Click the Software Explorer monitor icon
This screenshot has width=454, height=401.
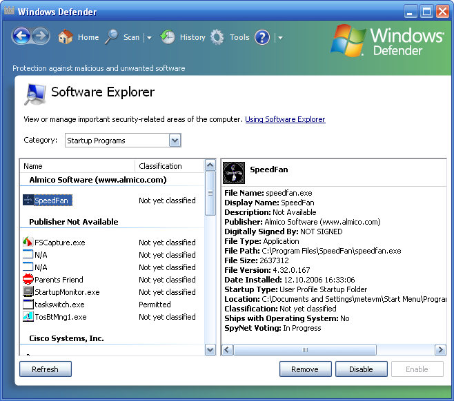pos(35,94)
